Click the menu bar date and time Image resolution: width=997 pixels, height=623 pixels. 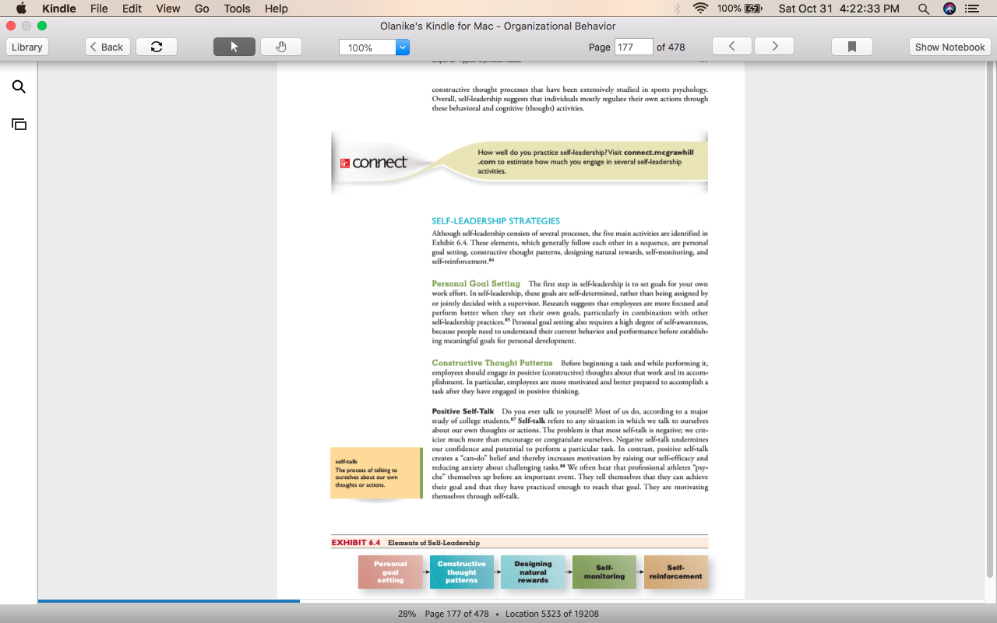coord(839,9)
